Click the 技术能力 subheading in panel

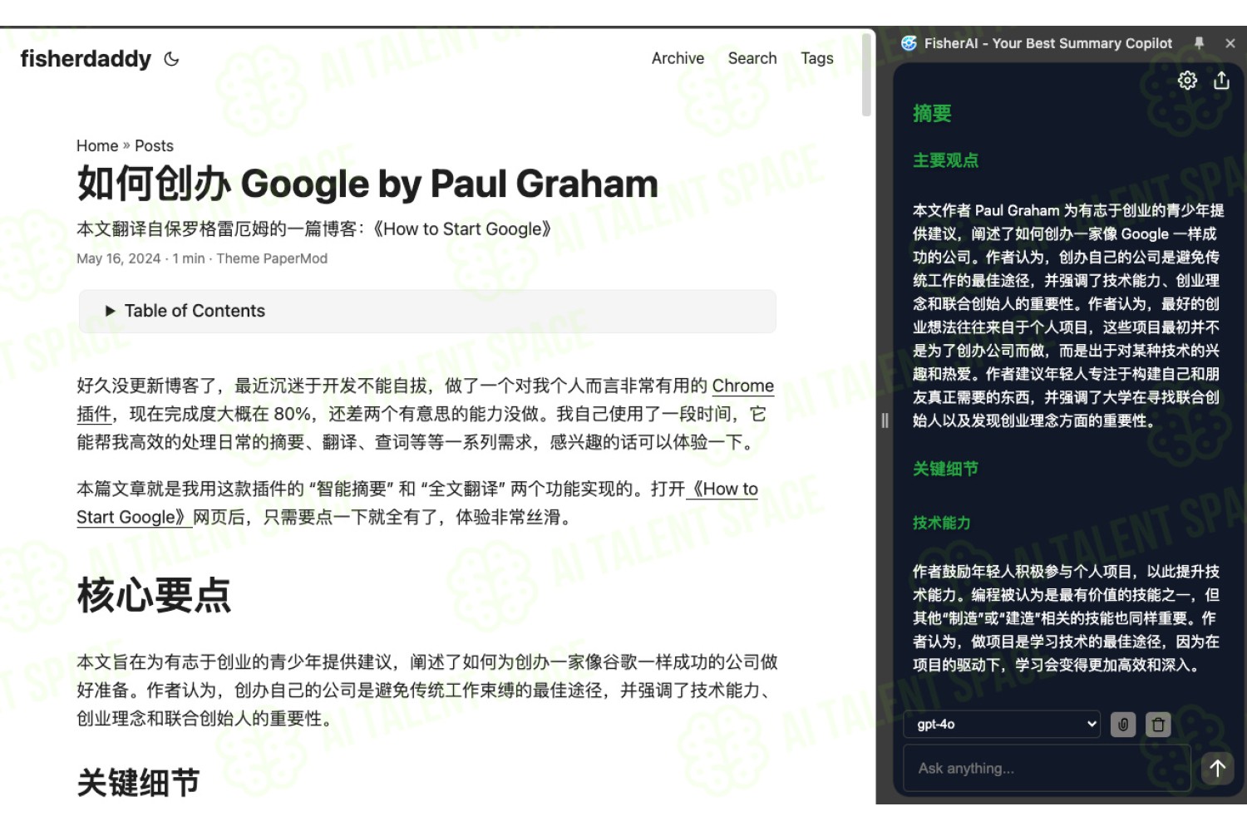point(941,523)
